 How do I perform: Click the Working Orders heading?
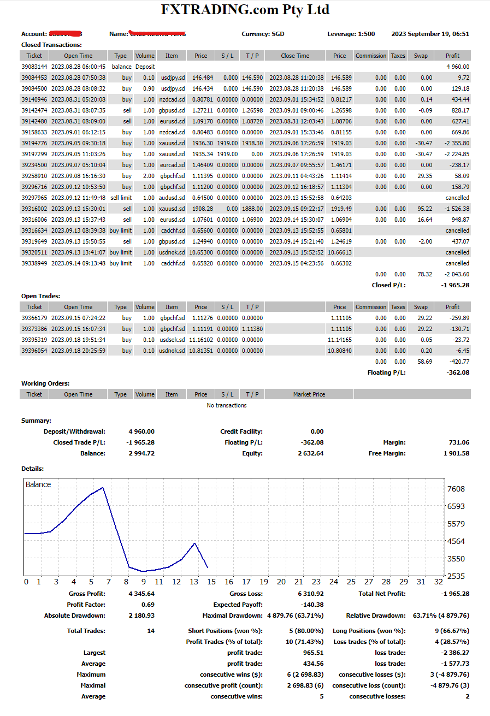[45, 383]
